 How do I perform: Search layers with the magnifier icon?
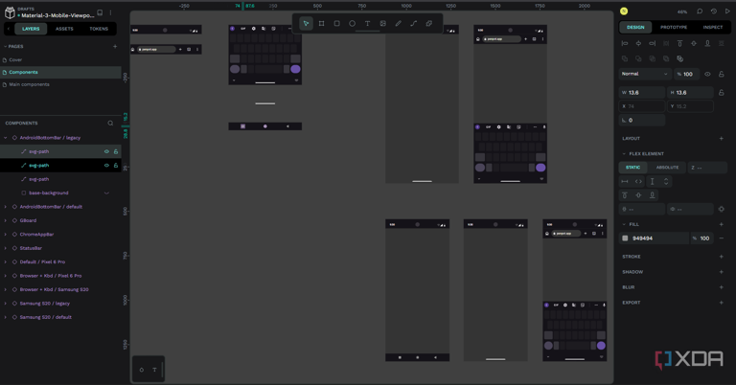pyautogui.click(x=110, y=124)
